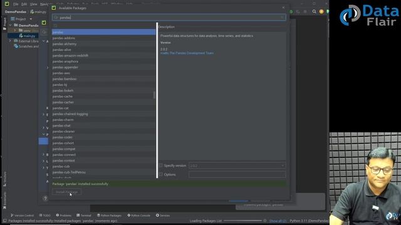This screenshot has width=401, height=225.
Task: Click the settings search box icon behind the dialog
Action: click(44, 32)
